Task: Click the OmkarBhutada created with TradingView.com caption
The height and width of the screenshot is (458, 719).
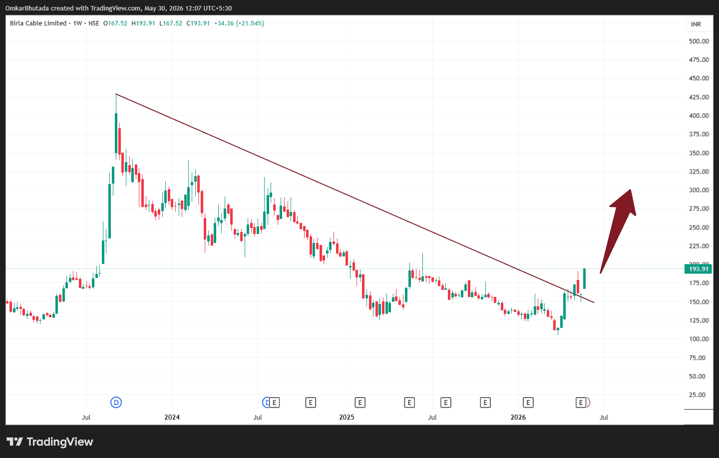Action: point(118,8)
